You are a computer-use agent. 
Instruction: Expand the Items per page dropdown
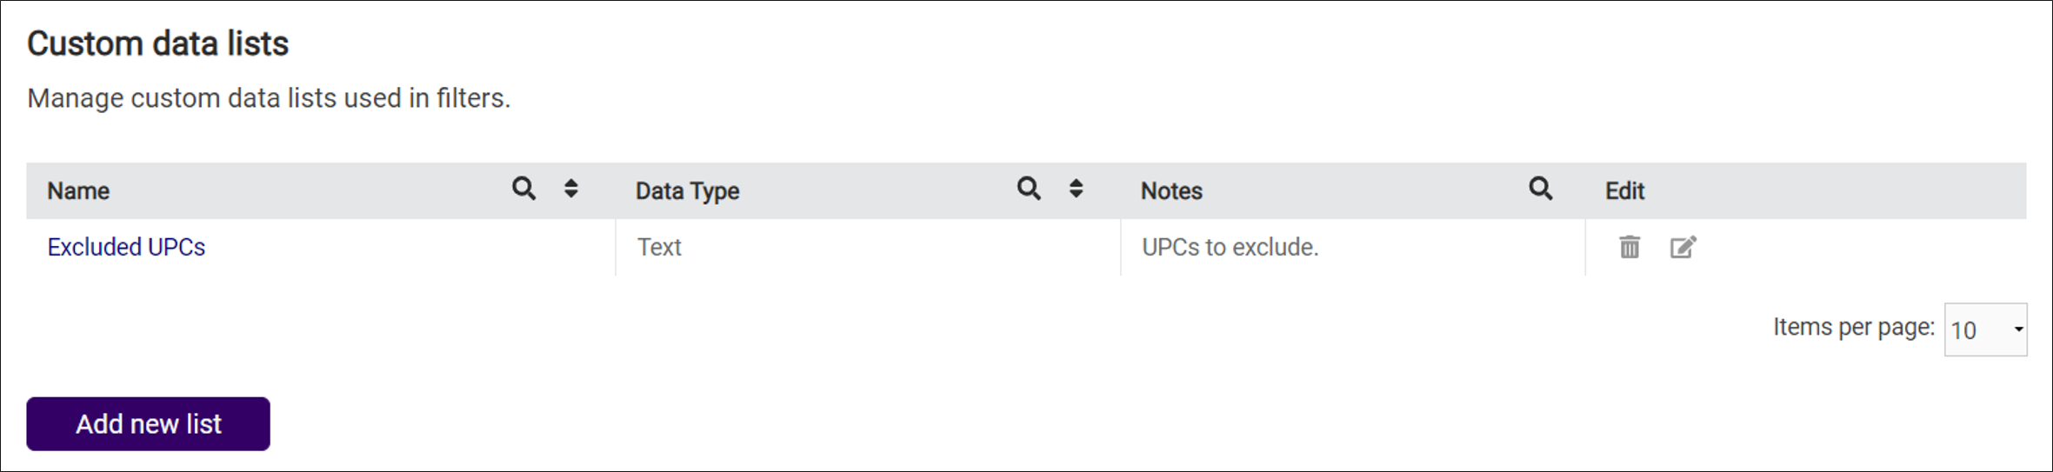[1985, 329]
